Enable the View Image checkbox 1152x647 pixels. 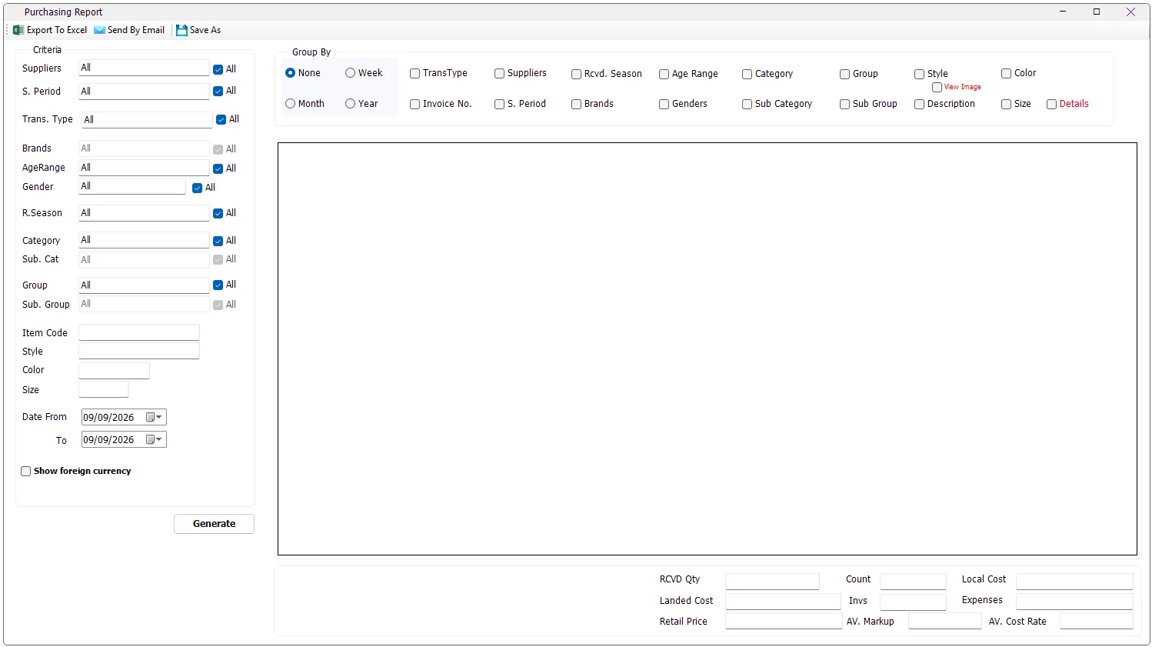click(x=937, y=88)
